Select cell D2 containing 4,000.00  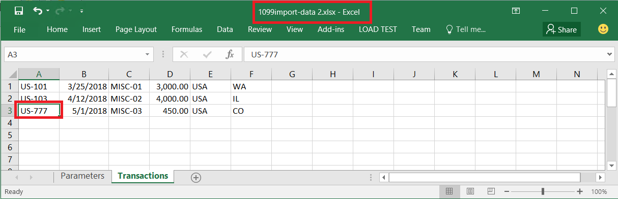click(170, 98)
